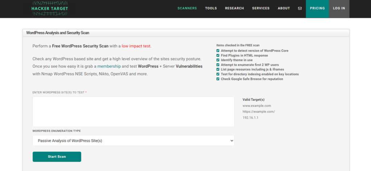The image size is (371, 171).
Task: Click the Log In button
Action: (x=339, y=9)
